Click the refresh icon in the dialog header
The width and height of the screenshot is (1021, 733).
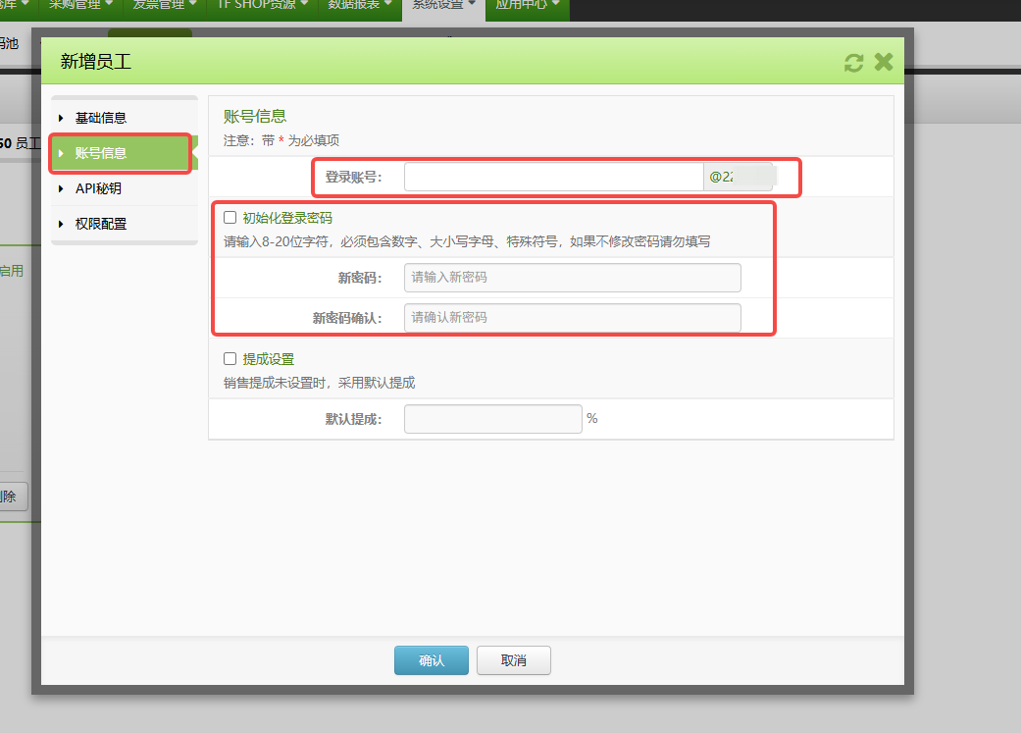point(852,62)
